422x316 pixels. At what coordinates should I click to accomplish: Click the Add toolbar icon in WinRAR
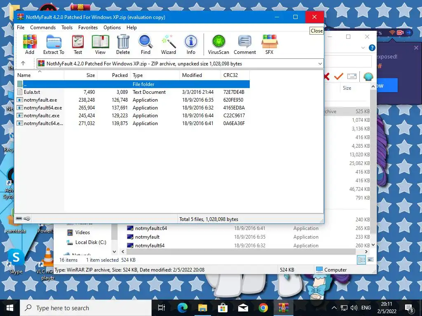(x=30, y=44)
